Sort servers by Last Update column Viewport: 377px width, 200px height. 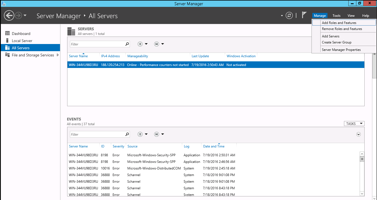click(x=200, y=56)
